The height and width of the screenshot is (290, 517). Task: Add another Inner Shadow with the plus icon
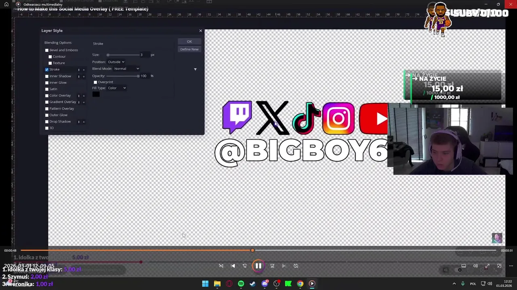tap(84, 76)
